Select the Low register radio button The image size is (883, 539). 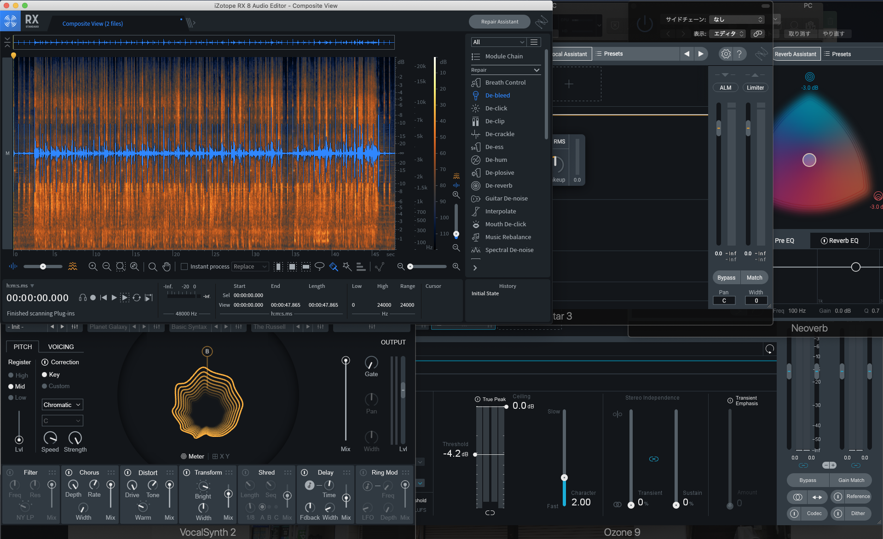[11, 397]
